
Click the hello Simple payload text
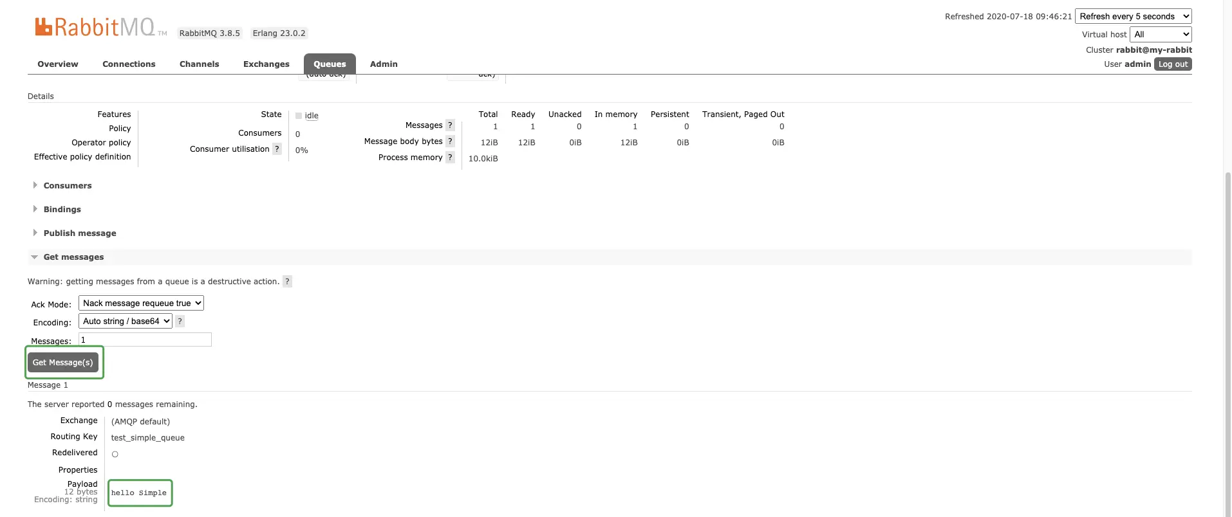pyautogui.click(x=139, y=493)
